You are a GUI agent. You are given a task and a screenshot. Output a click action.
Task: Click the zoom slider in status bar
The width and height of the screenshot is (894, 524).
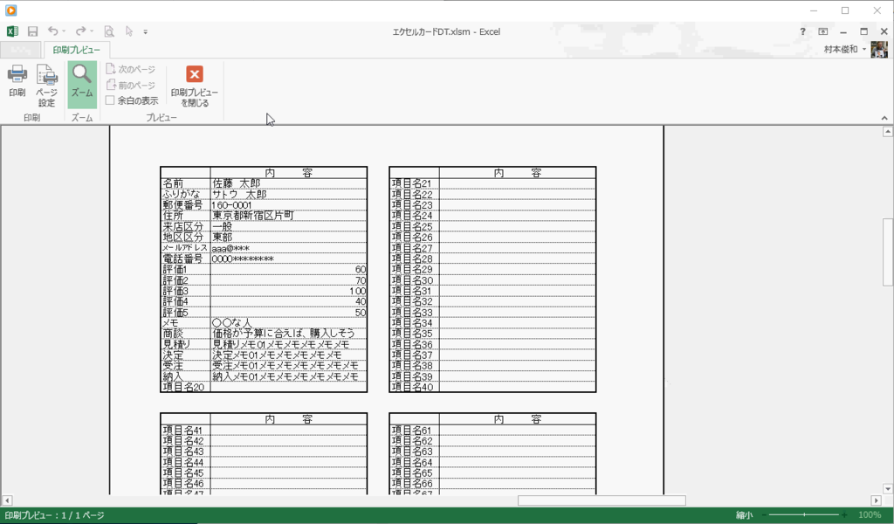click(804, 515)
